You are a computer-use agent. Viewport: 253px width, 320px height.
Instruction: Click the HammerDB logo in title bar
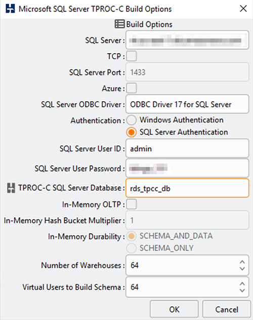10,9
